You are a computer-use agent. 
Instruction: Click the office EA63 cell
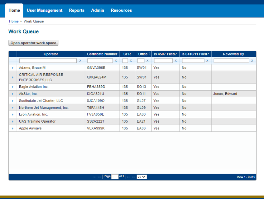[x=143, y=114]
